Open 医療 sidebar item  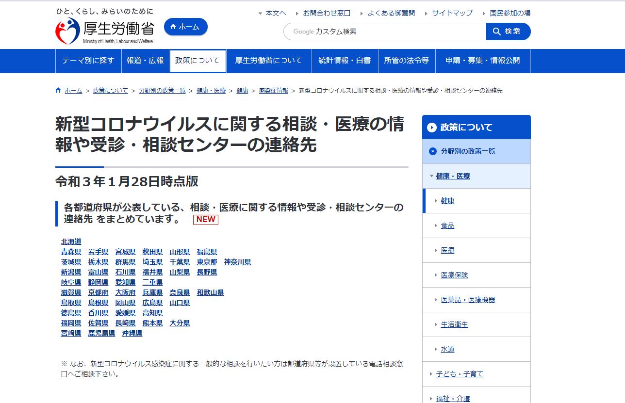point(447,250)
